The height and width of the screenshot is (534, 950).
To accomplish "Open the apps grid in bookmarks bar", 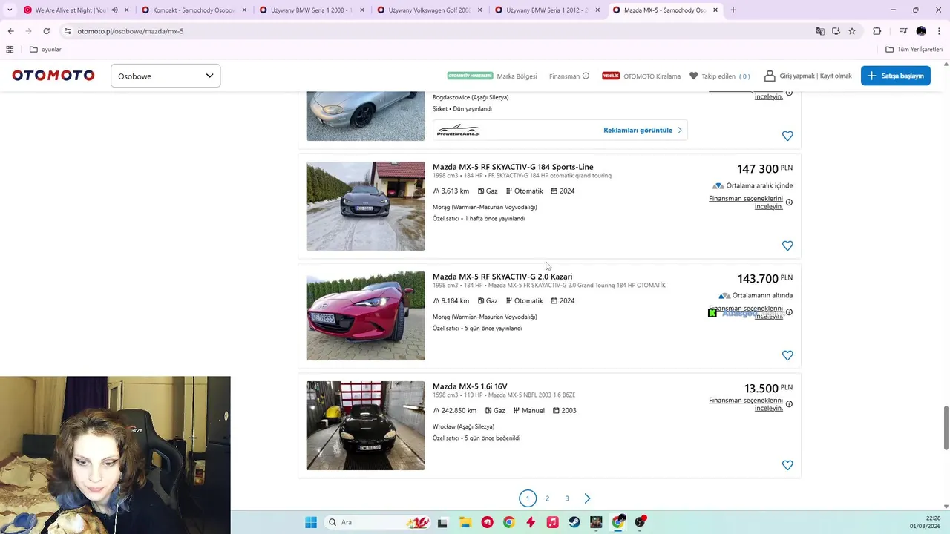I will pos(10,50).
